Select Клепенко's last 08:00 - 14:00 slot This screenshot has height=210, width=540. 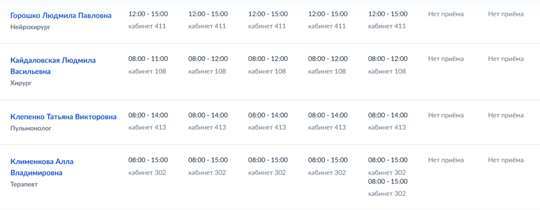pos(388,115)
